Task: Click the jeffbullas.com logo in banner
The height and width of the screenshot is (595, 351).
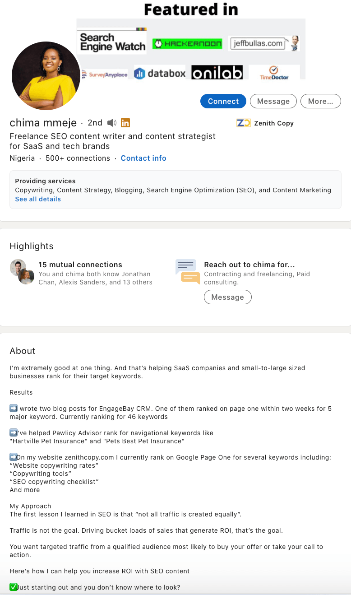Action: (263, 43)
